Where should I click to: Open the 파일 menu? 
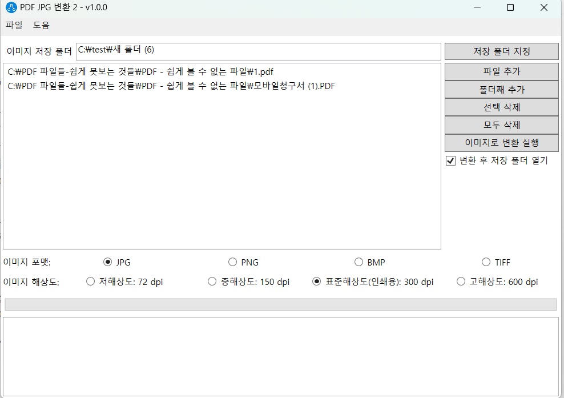[14, 26]
